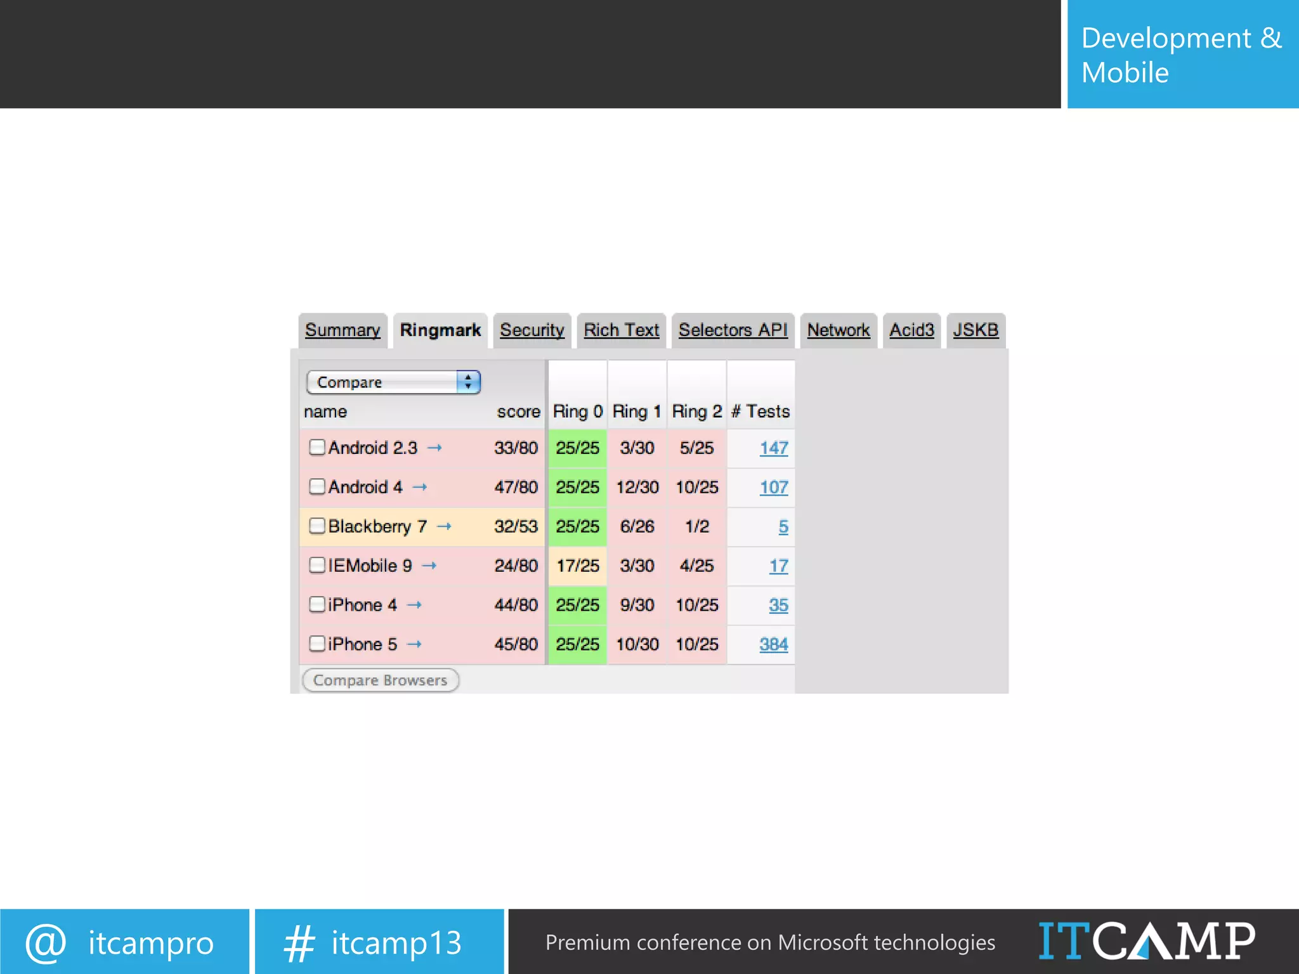
Task: Click the arrow next to IEMobile 9
Action: tap(429, 566)
